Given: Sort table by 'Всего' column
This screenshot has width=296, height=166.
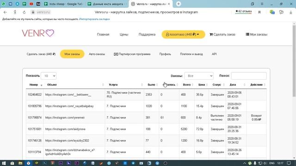Looking at the screenshot, I should 187,85.
